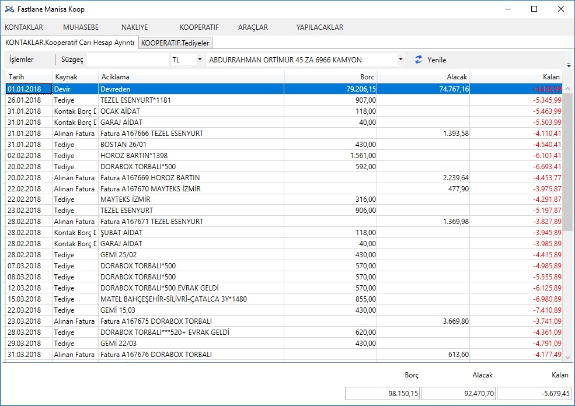Sort by the Aciklama column header
This screenshot has height=406, width=575.
pyautogui.click(x=191, y=77)
